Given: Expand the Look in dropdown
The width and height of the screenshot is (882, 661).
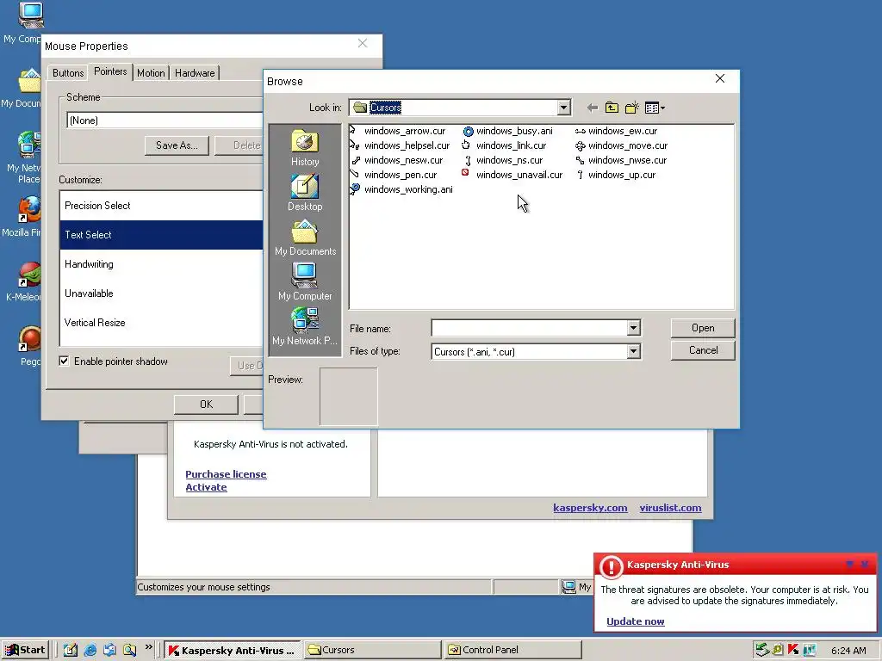Looking at the screenshot, I should pyautogui.click(x=563, y=108).
